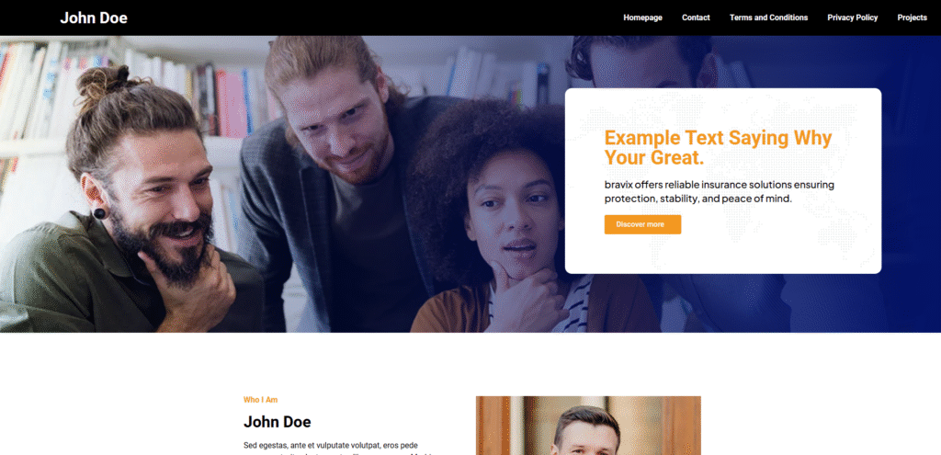Screen dimensions: 941x455
Task: Open the Homepage nav link
Action: (x=642, y=18)
